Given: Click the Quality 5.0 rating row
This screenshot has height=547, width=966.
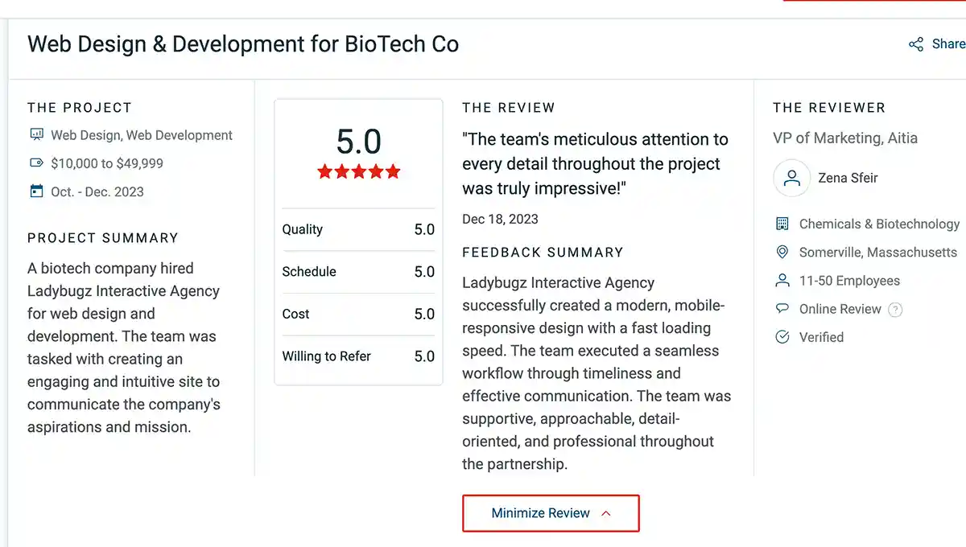Looking at the screenshot, I should 358,229.
